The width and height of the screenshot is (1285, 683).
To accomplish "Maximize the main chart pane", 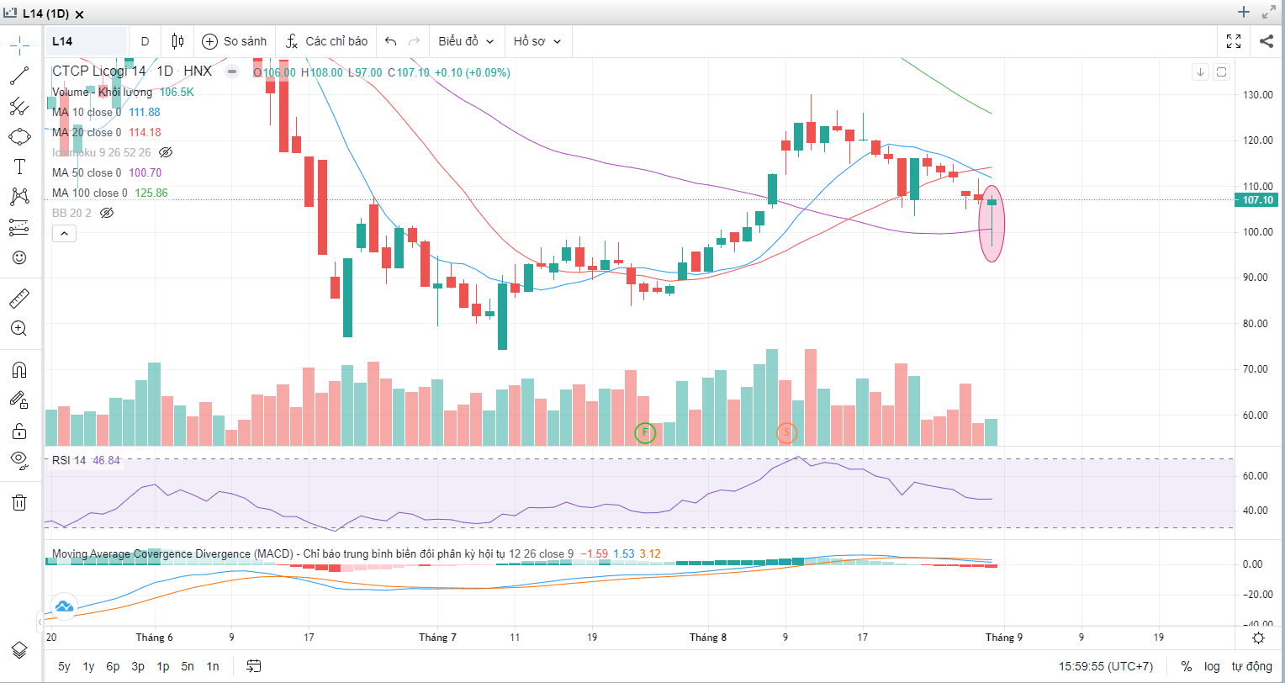I will [x=1222, y=72].
